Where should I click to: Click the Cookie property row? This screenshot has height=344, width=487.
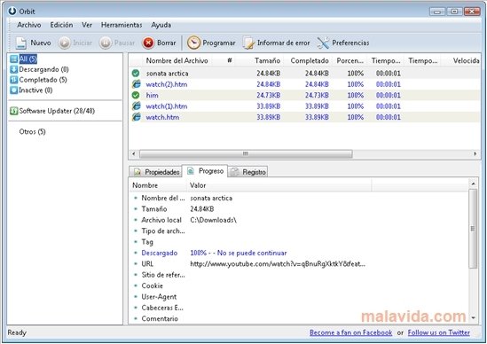tap(153, 285)
